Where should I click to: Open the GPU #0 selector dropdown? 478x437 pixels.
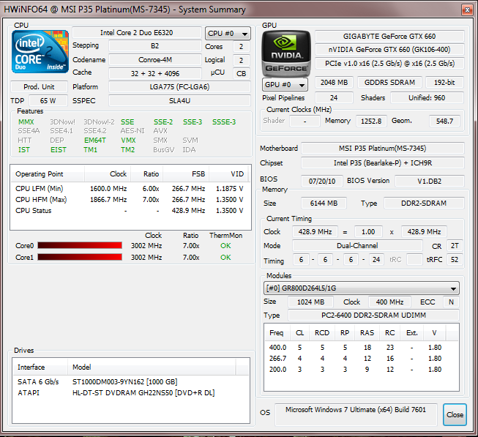tap(285, 84)
